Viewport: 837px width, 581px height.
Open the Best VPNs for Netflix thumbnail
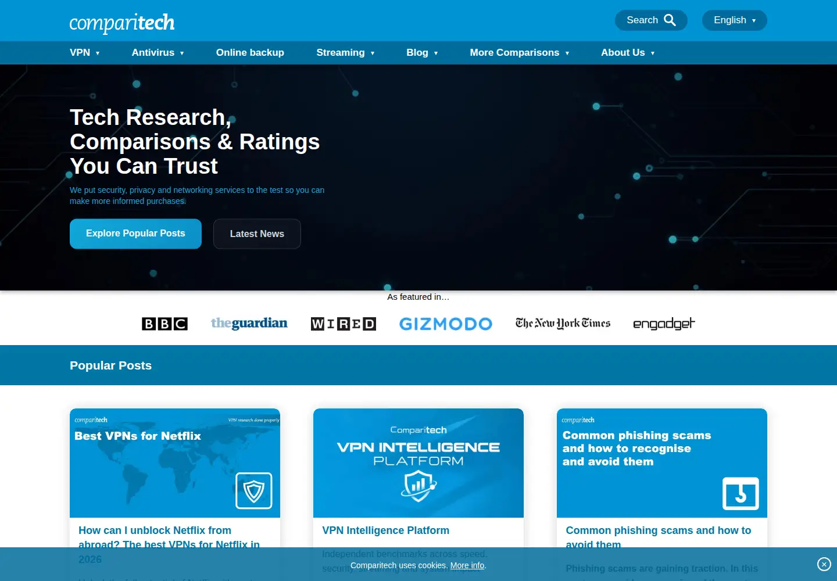pos(175,463)
